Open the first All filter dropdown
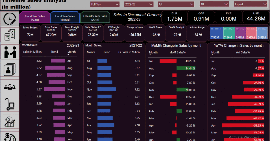The width and height of the screenshot is (270, 141). pos(173,4)
